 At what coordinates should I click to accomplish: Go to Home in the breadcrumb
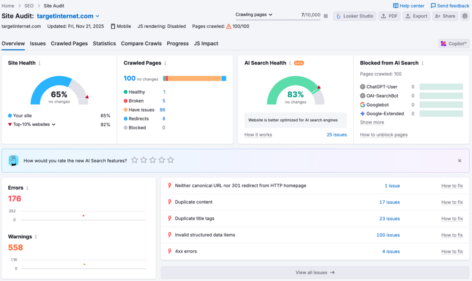pyautogui.click(x=8, y=6)
